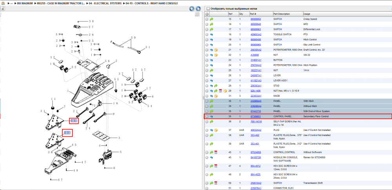
Task: Click blue arrow icon for CONTROL PANEL row
Action: [x=212, y=116]
